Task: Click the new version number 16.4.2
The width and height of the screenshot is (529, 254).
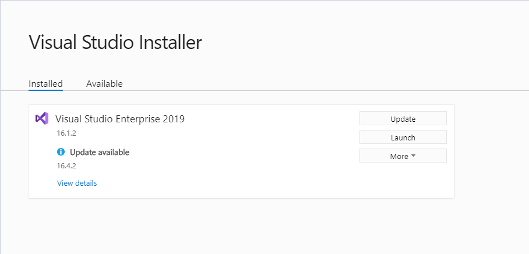Action: pyautogui.click(x=66, y=166)
